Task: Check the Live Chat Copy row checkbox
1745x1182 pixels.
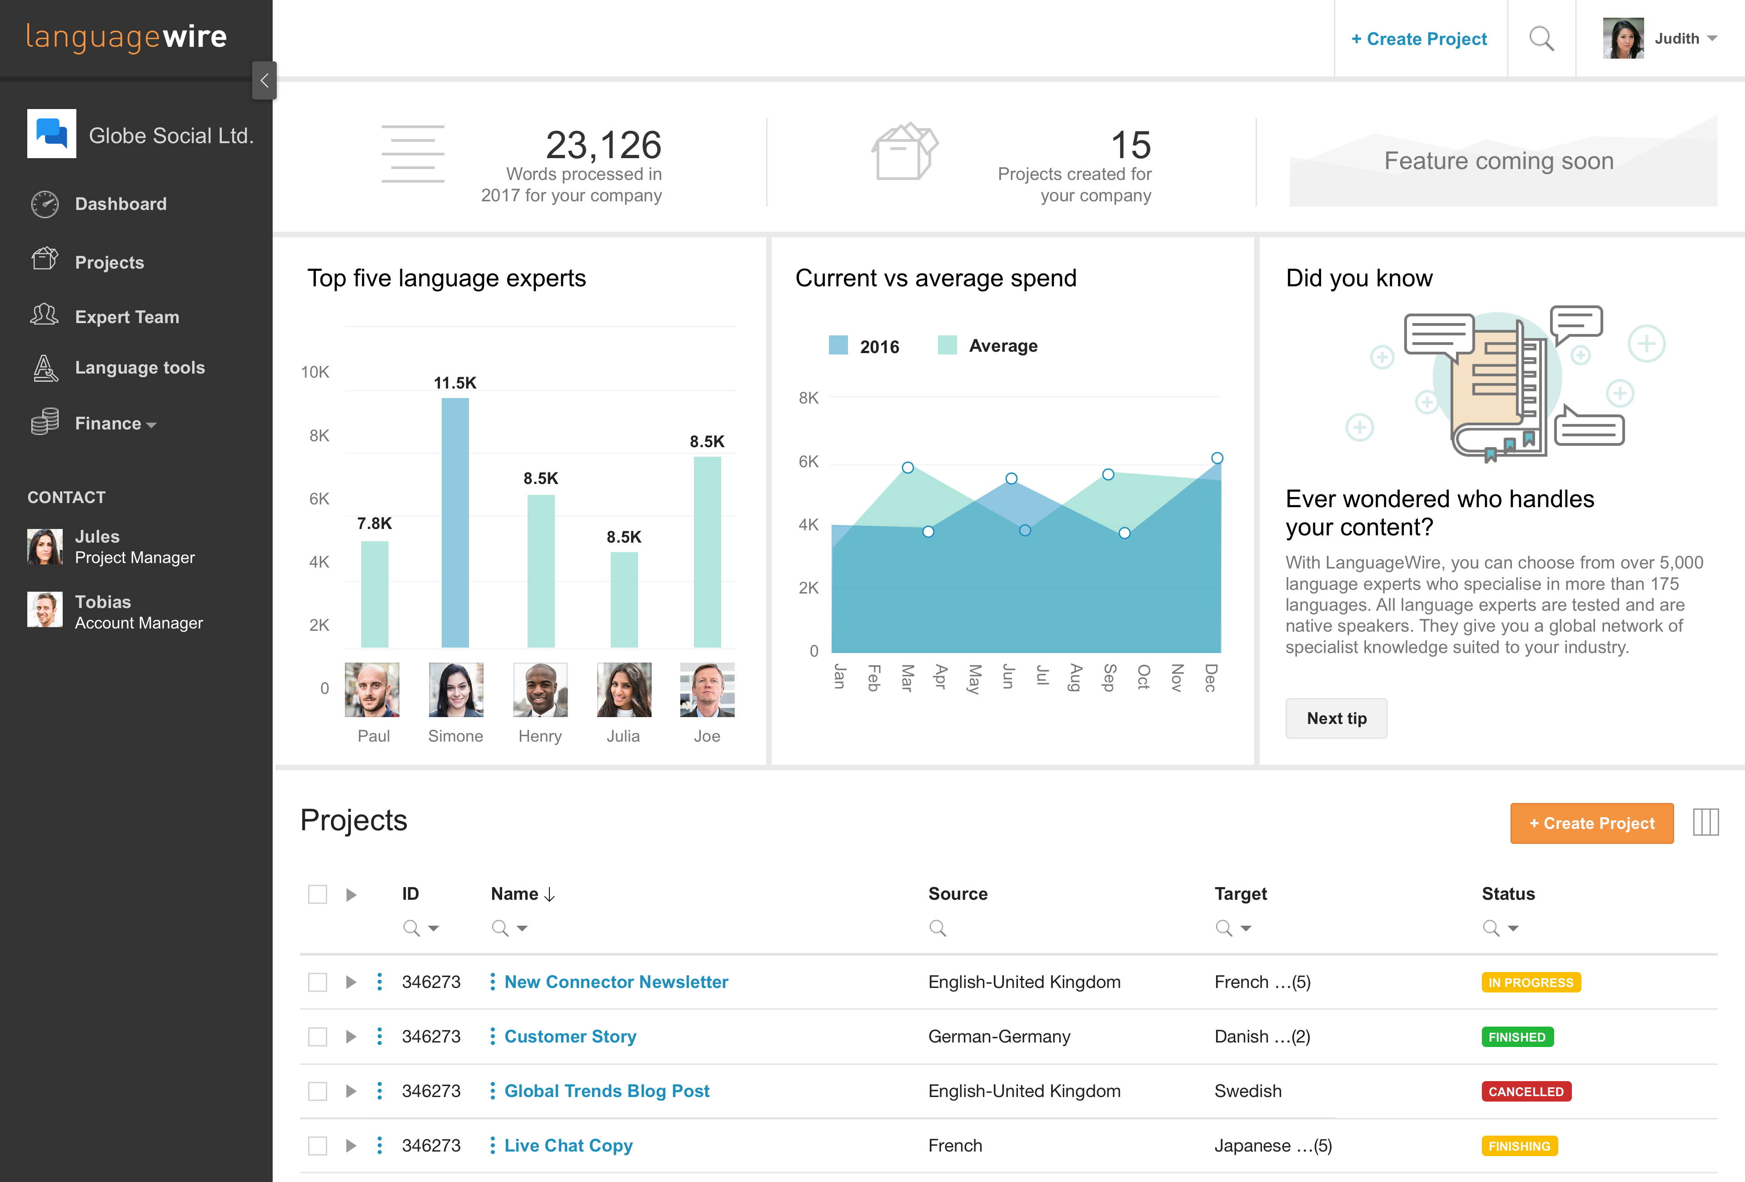Action: [318, 1146]
